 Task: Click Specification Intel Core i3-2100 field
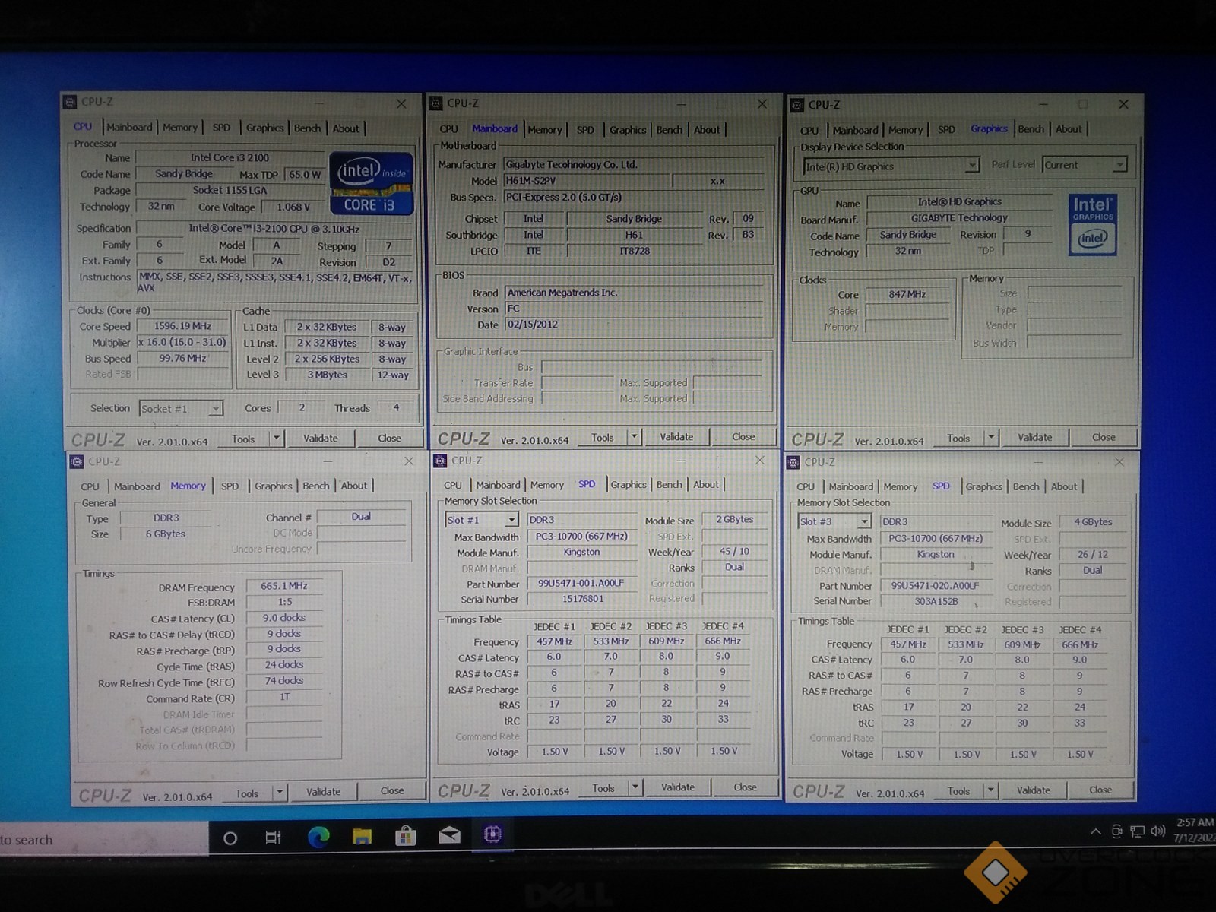(x=274, y=229)
